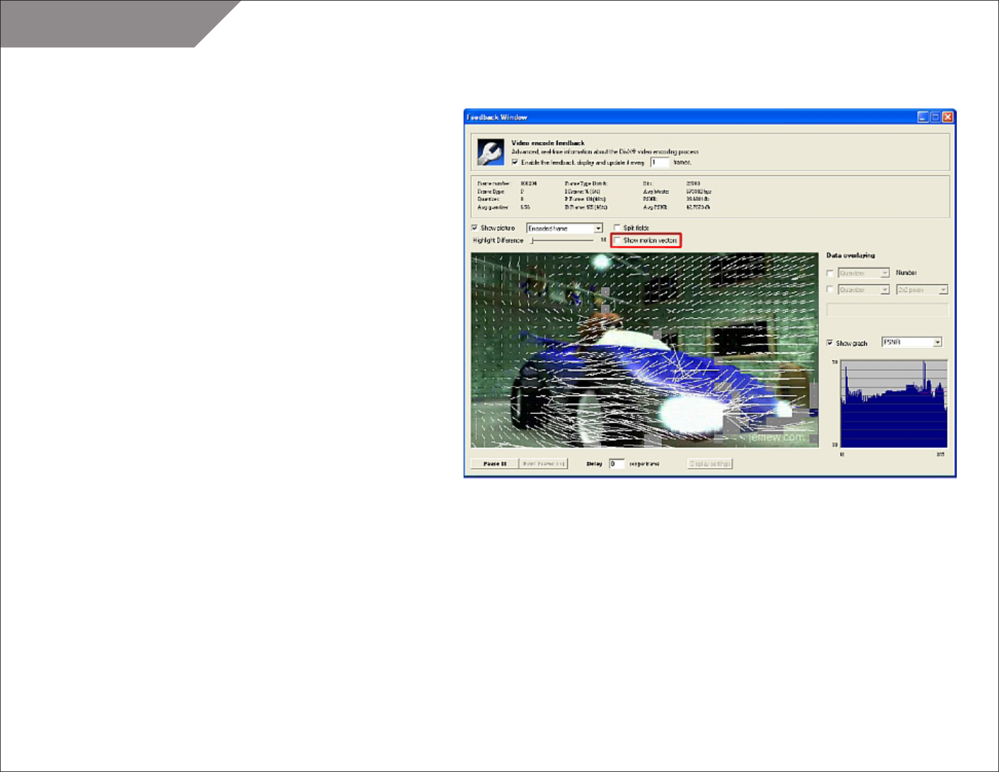Enable the Show motion vectors checkbox

pos(617,240)
